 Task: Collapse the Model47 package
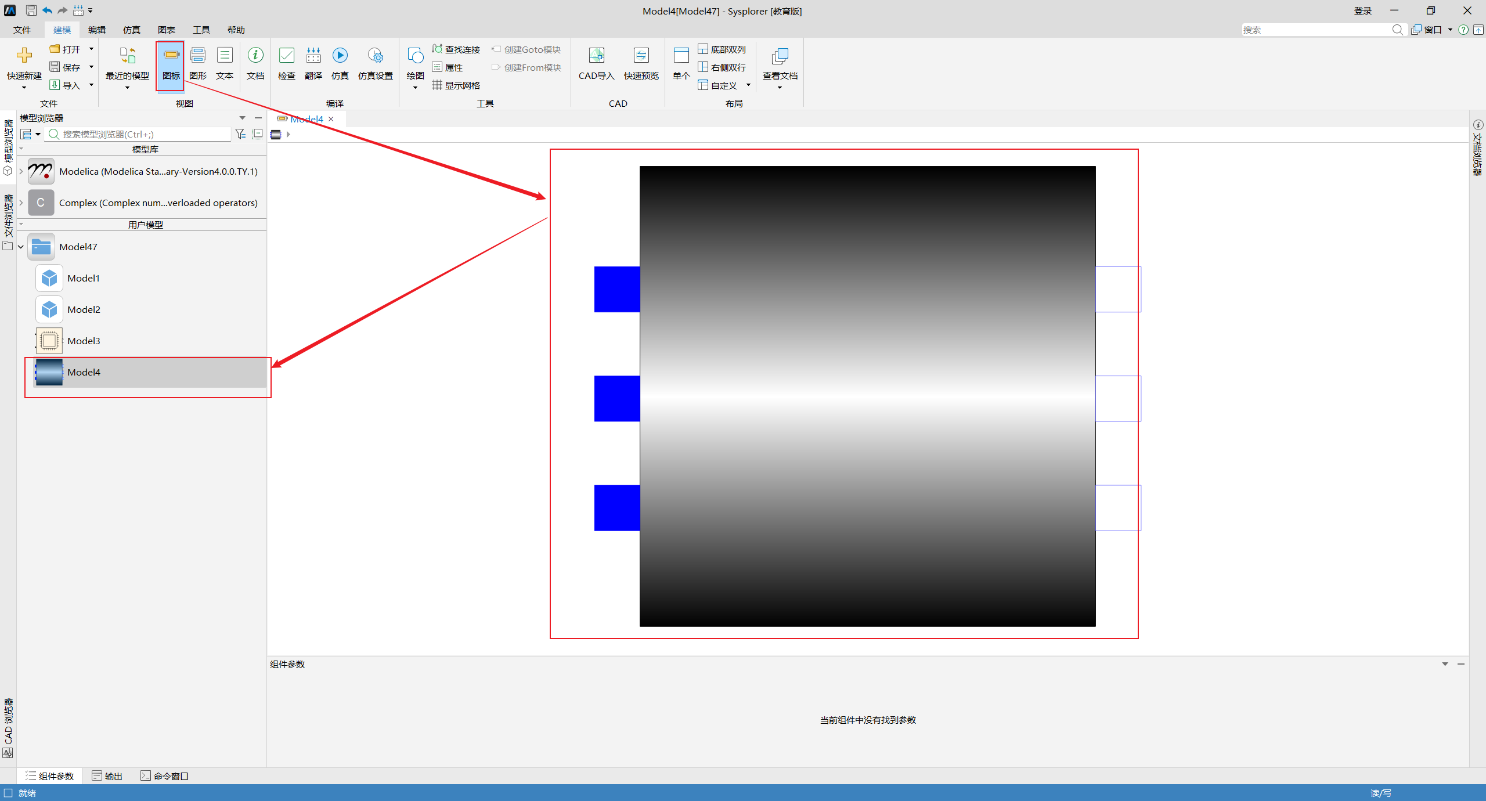tap(21, 247)
